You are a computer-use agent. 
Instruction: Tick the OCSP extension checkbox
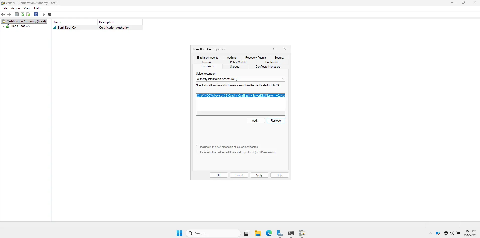(x=198, y=152)
